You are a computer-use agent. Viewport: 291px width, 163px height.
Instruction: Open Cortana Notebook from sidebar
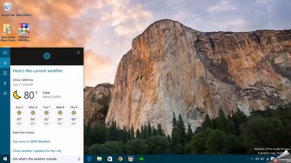[x=5, y=73]
